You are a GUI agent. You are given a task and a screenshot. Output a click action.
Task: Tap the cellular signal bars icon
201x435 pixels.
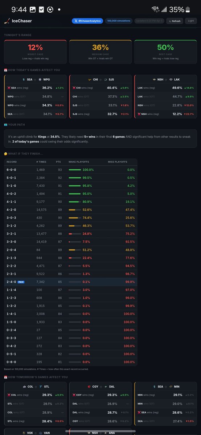pyautogui.click(x=164, y=9)
